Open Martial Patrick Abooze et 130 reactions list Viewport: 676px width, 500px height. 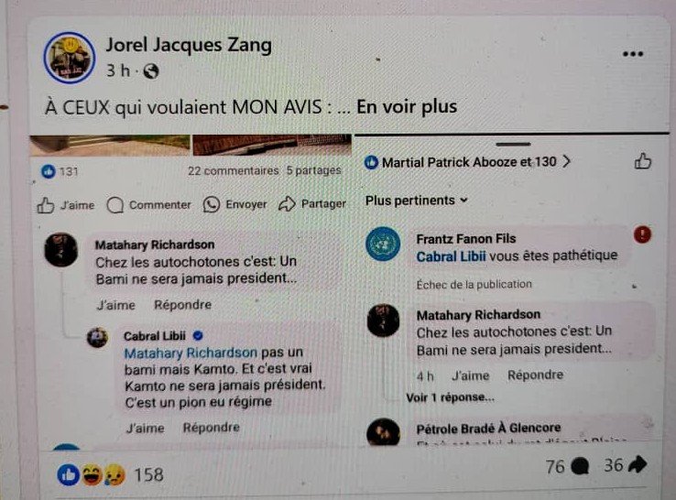pyautogui.click(x=468, y=162)
